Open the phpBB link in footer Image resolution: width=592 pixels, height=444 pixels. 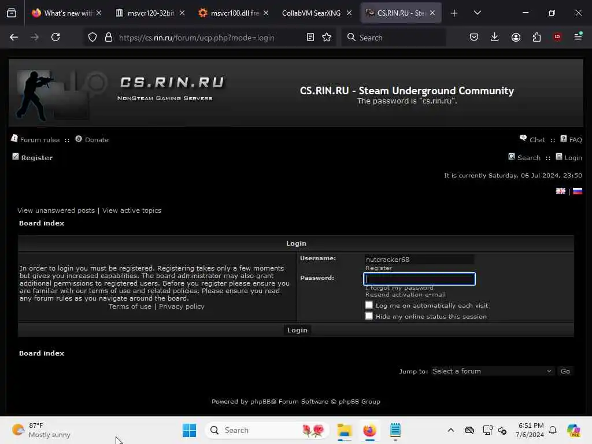point(261,401)
